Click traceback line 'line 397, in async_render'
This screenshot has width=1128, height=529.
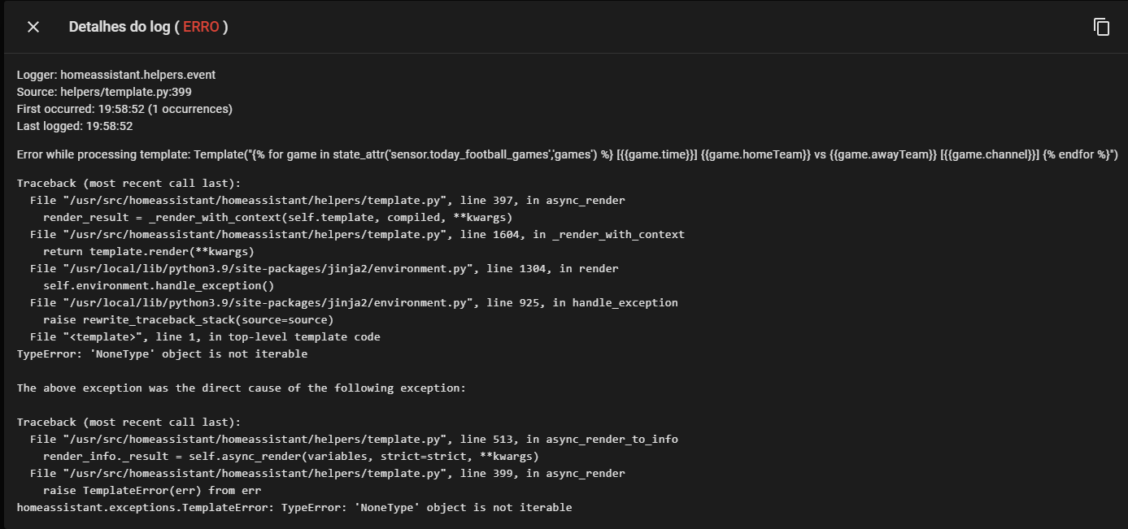click(328, 200)
